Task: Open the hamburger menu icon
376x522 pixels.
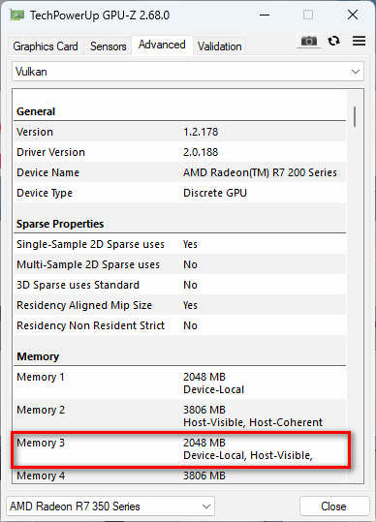Action: pyautogui.click(x=359, y=41)
